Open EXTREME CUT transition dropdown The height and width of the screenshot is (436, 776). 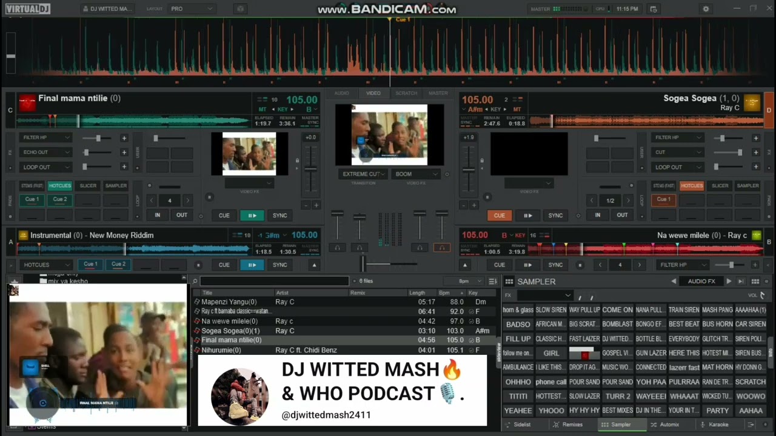pyautogui.click(x=364, y=174)
